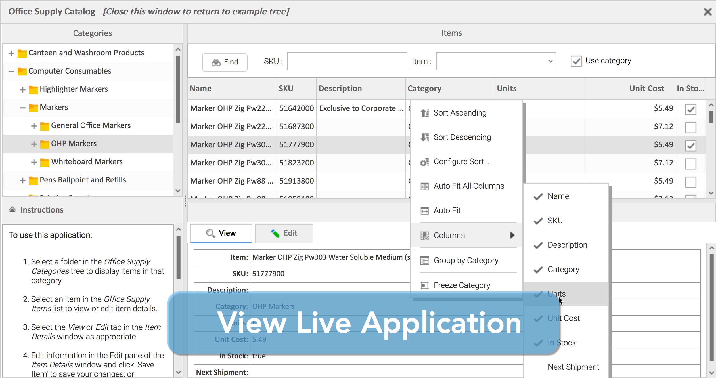Click the Pens Ballpoint and Refills folder icon
This screenshot has width=716, height=378.
click(x=33, y=180)
